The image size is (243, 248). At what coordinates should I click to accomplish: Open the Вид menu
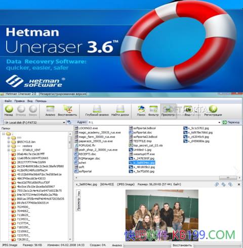(30, 101)
